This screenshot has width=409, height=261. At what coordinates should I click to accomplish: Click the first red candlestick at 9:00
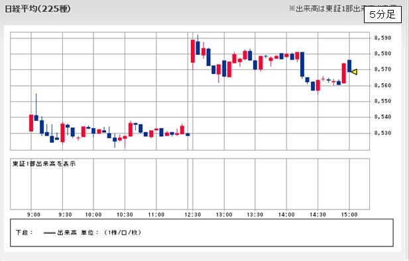[x=31, y=123]
